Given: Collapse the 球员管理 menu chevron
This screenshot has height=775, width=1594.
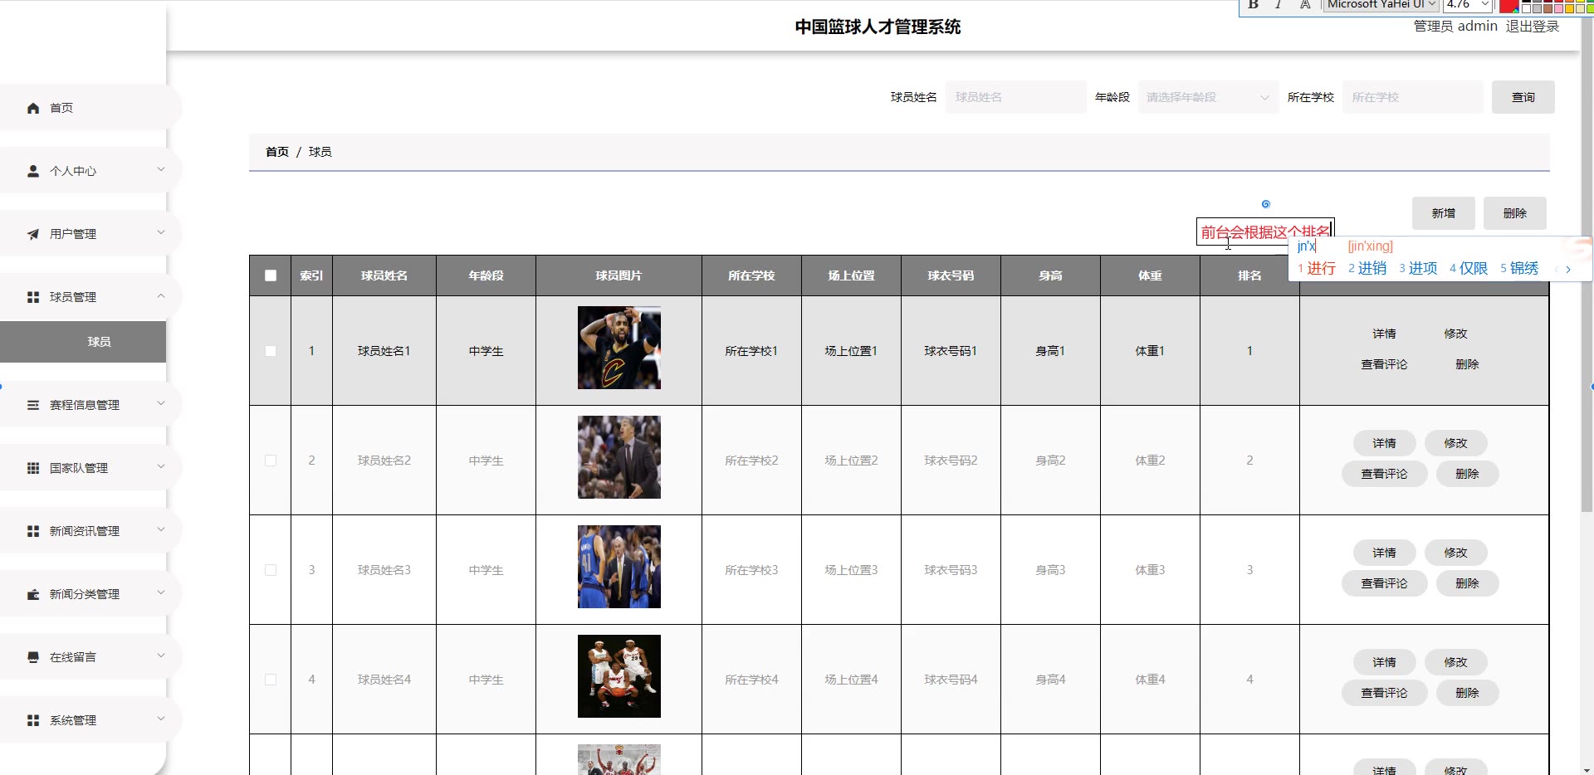Looking at the screenshot, I should click(x=161, y=295).
